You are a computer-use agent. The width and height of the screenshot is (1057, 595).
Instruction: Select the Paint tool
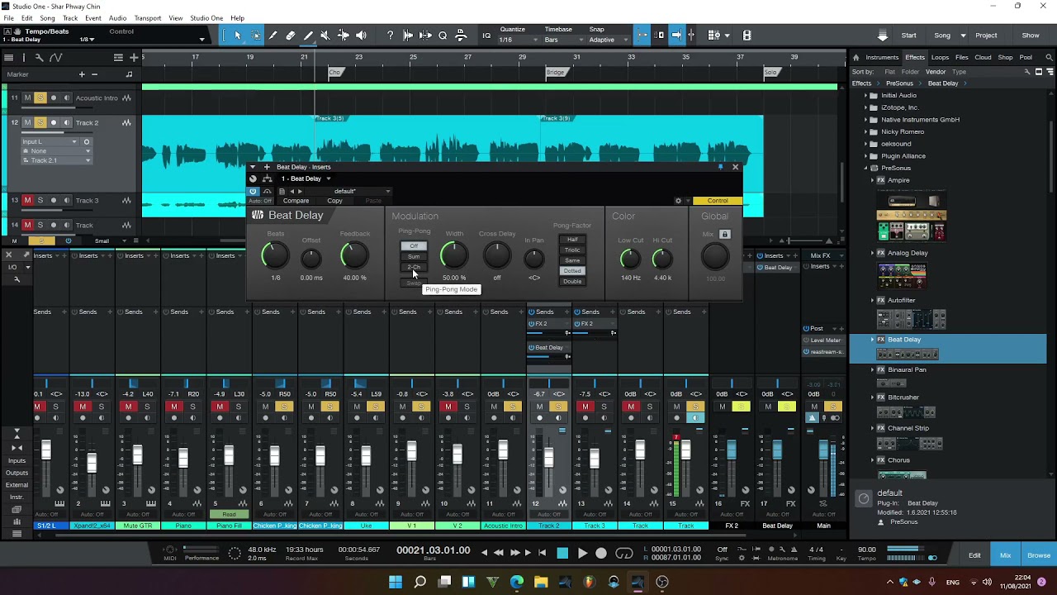click(307, 36)
